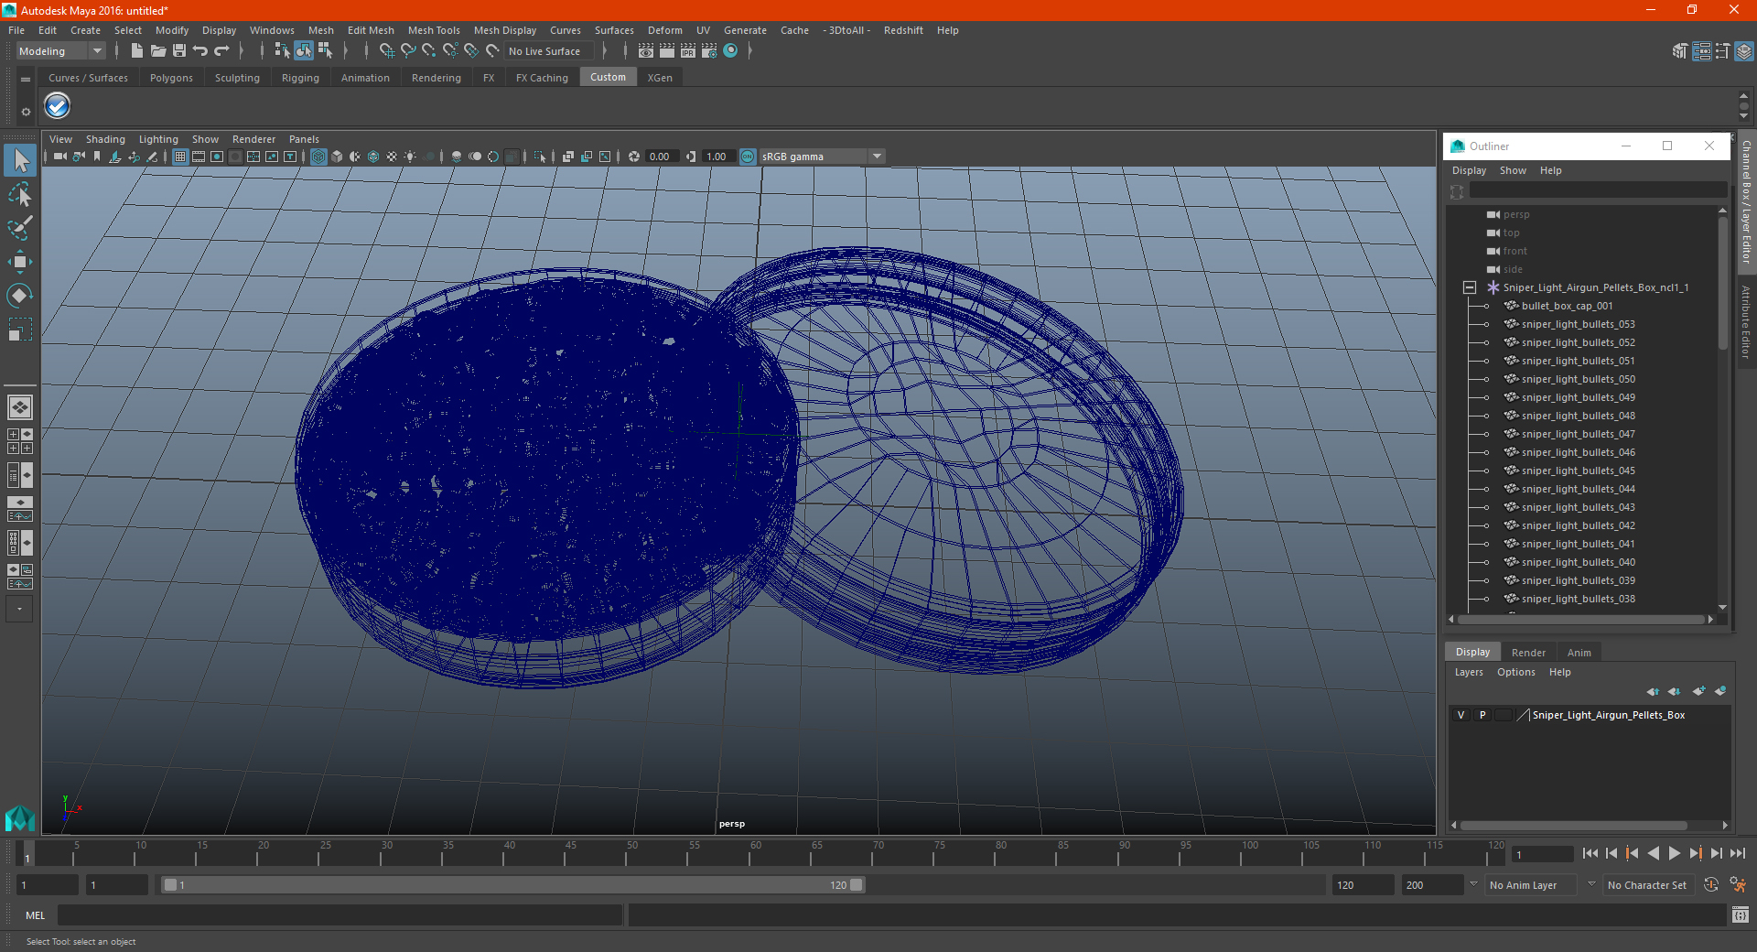This screenshot has height=952, width=1757.
Task: Open the sRGB gamma dropdown
Action: click(x=822, y=157)
